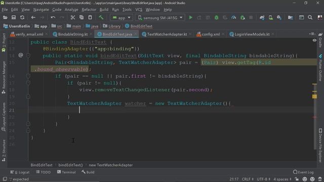Show hidden editor tabs list
This screenshot has height=182, width=324.
click(312, 34)
